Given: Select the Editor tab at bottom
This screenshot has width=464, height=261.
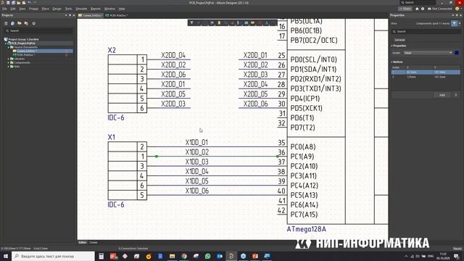Looking at the screenshot, I should pyautogui.click(x=83, y=242).
